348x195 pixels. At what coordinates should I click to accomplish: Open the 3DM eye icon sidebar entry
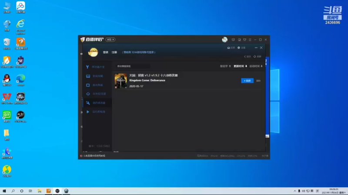click(x=95, y=94)
